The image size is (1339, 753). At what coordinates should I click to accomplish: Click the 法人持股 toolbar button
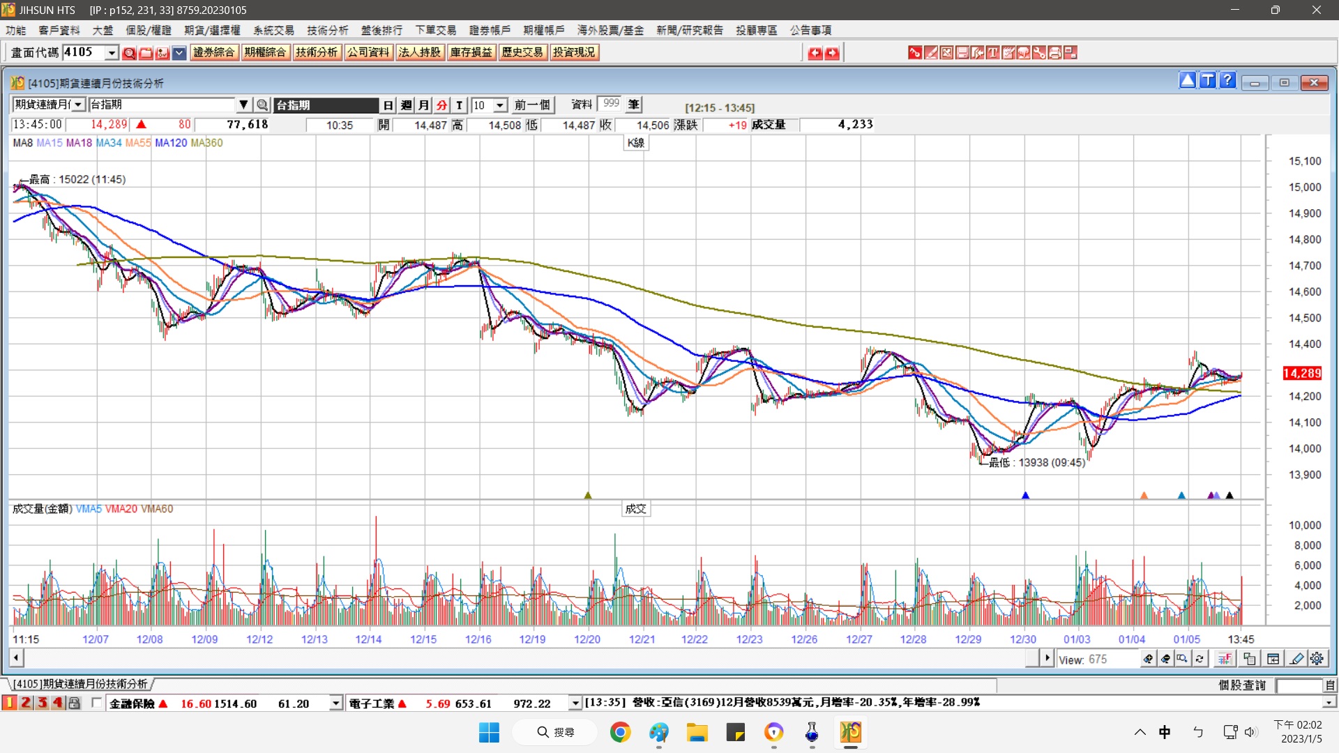[419, 53]
